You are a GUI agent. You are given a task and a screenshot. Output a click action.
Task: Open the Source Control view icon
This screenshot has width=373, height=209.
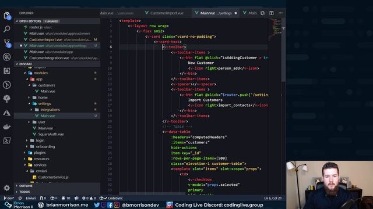coord(7,43)
